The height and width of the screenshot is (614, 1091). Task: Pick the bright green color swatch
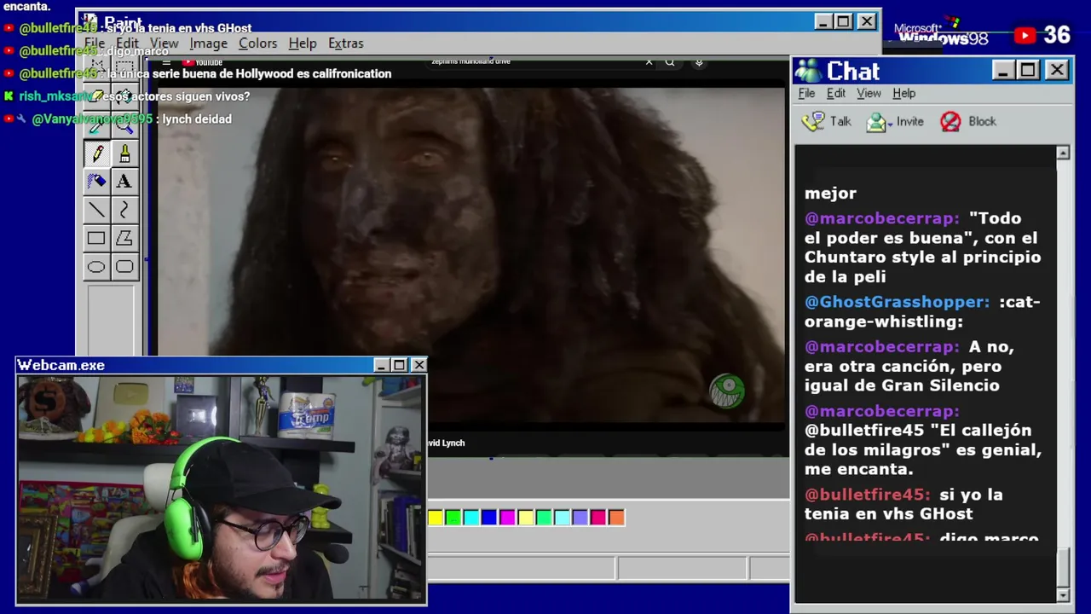click(453, 518)
